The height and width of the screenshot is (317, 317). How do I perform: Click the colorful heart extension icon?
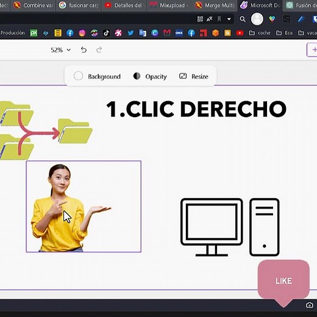(x=272, y=19)
